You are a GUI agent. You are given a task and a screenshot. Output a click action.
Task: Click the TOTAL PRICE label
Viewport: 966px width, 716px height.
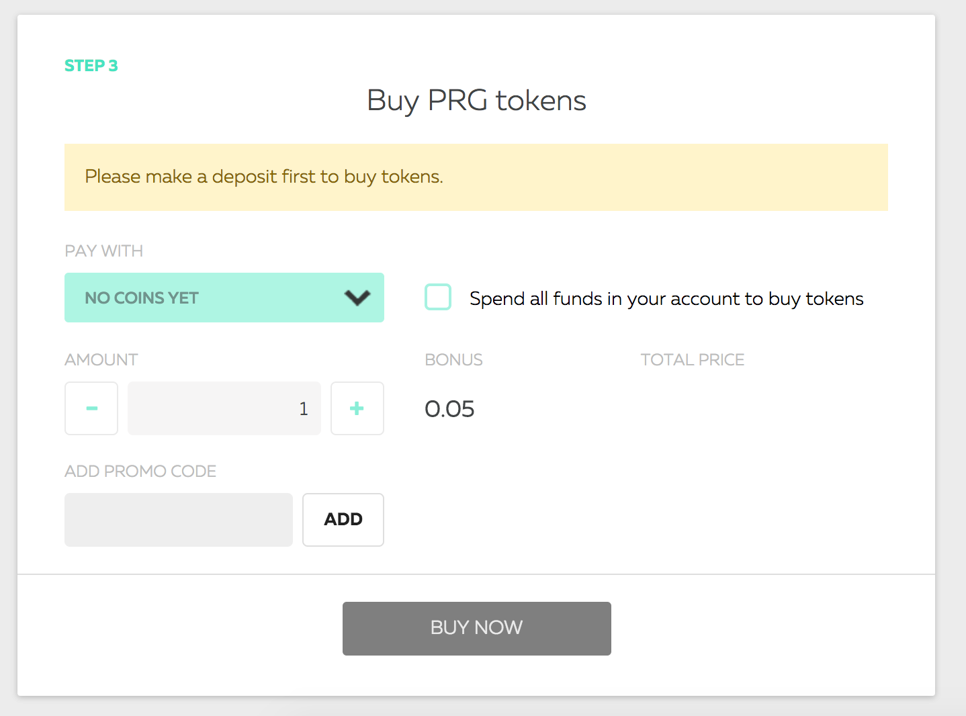[693, 360]
